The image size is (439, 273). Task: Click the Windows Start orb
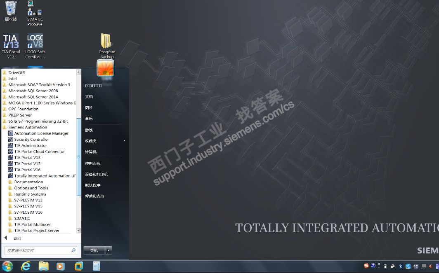(x=7, y=266)
